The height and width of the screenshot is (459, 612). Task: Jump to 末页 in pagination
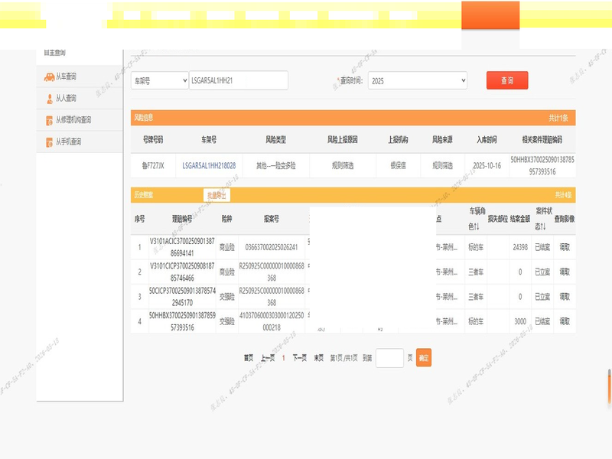point(318,358)
